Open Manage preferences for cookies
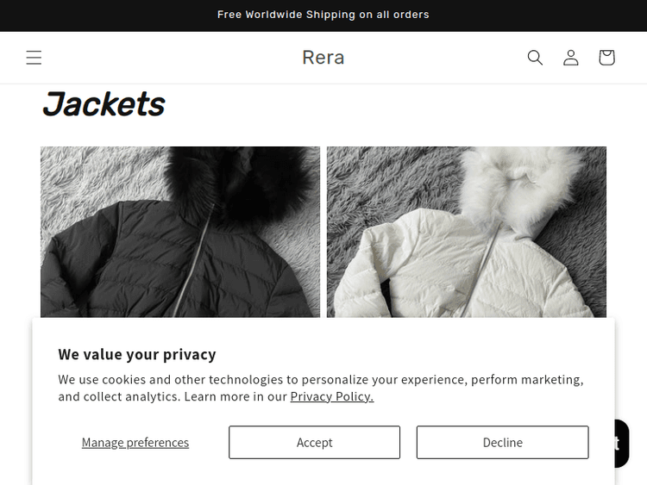The height and width of the screenshot is (485, 647). [135, 443]
